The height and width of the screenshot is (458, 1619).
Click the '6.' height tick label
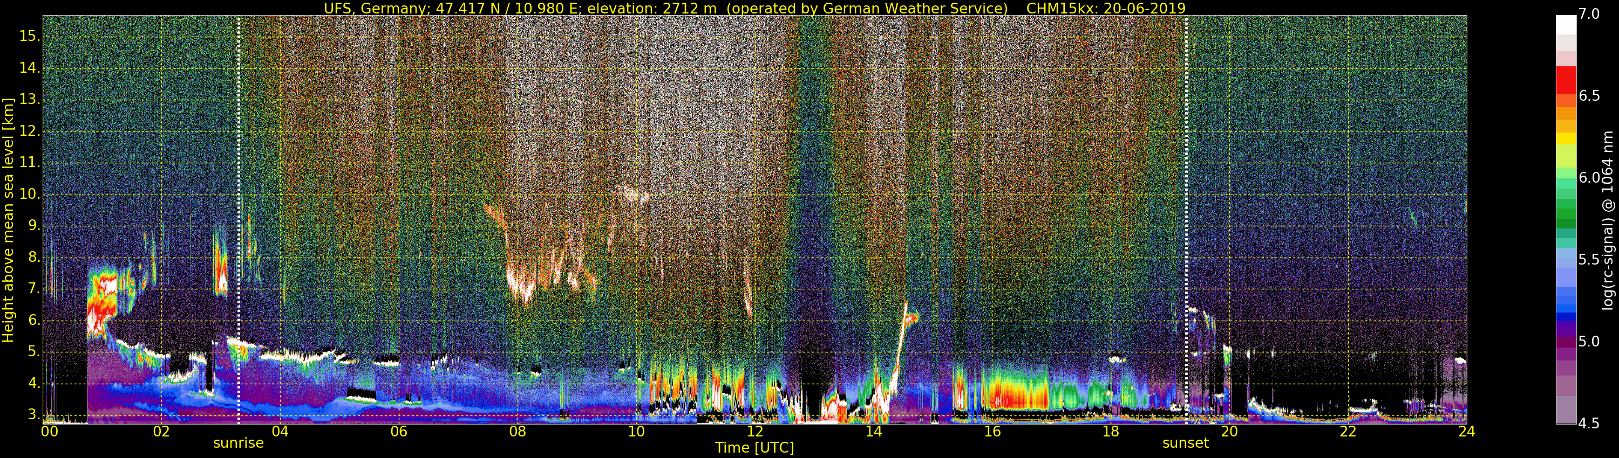click(x=33, y=321)
